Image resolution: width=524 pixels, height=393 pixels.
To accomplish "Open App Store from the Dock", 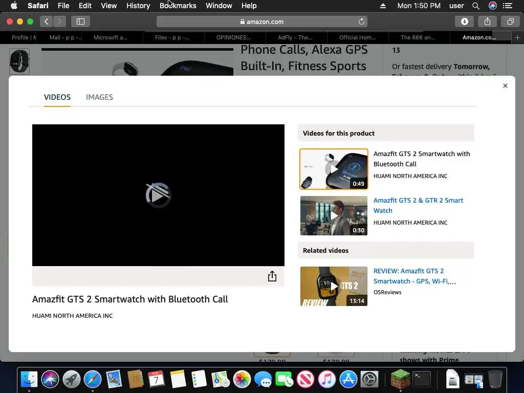I will click(348, 379).
